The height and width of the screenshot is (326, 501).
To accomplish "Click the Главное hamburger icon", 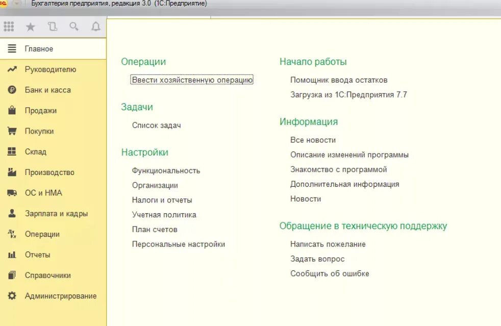I will point(12,48).
